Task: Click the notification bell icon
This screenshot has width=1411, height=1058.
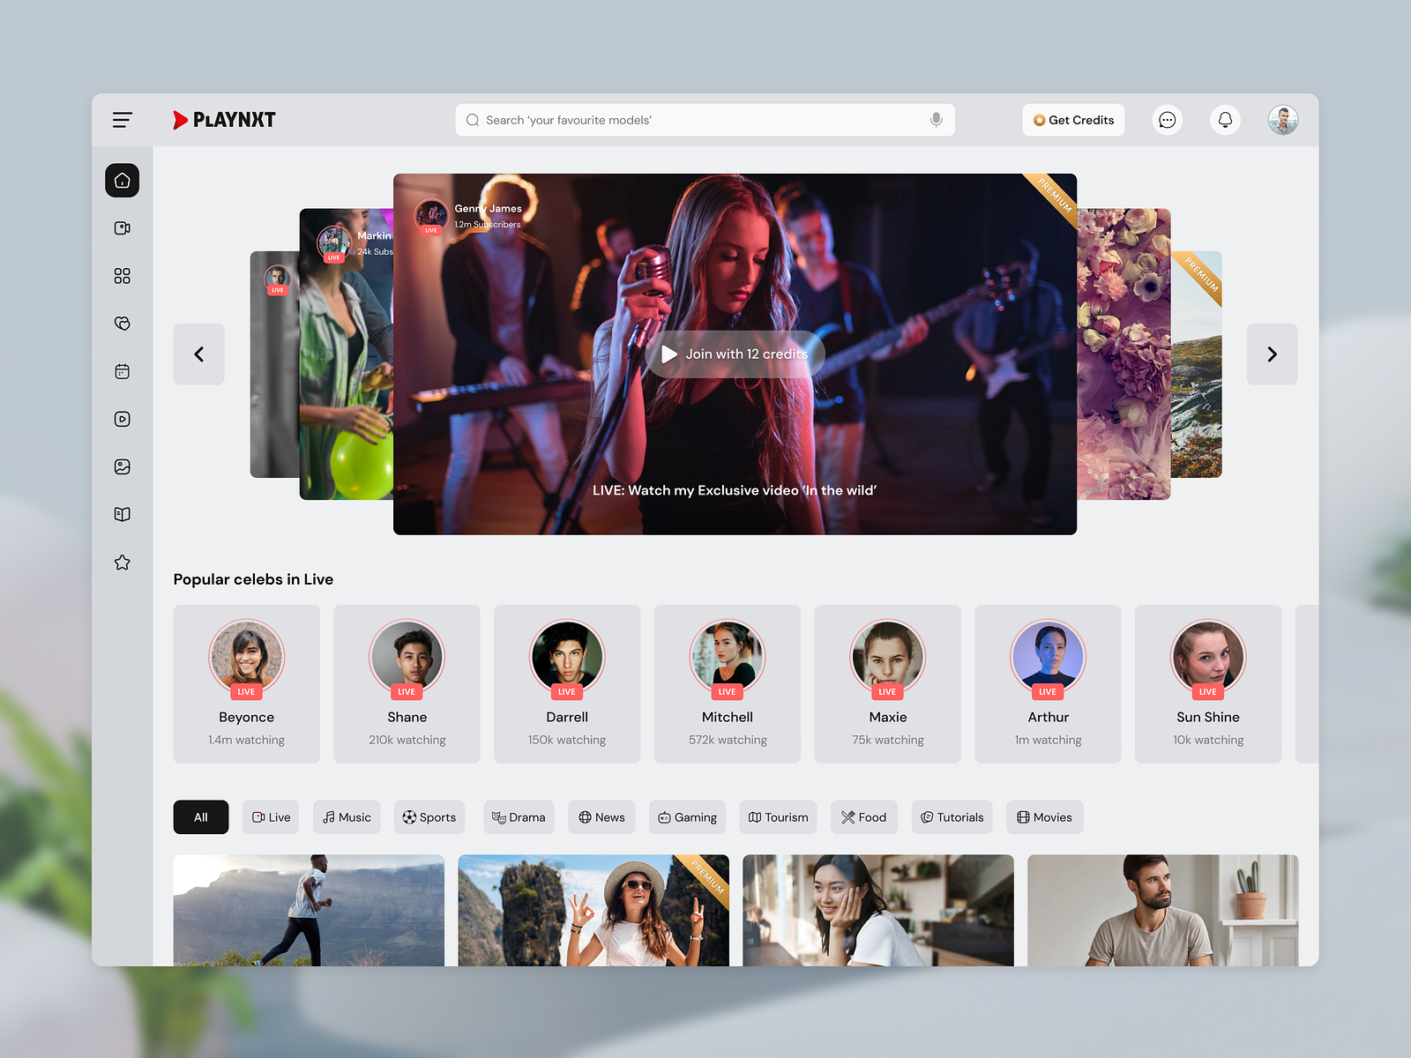Action: (x=1225, y=120)
